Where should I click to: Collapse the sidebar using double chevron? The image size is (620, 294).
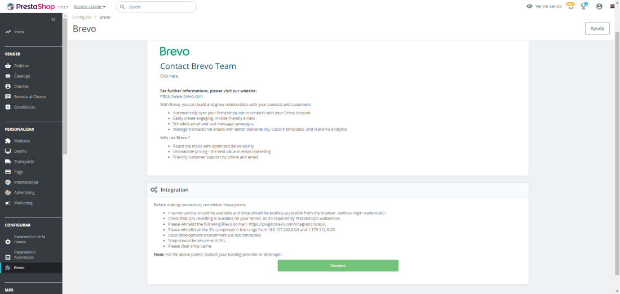[x=54, y=19]
